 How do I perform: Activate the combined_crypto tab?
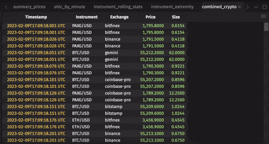219,7
